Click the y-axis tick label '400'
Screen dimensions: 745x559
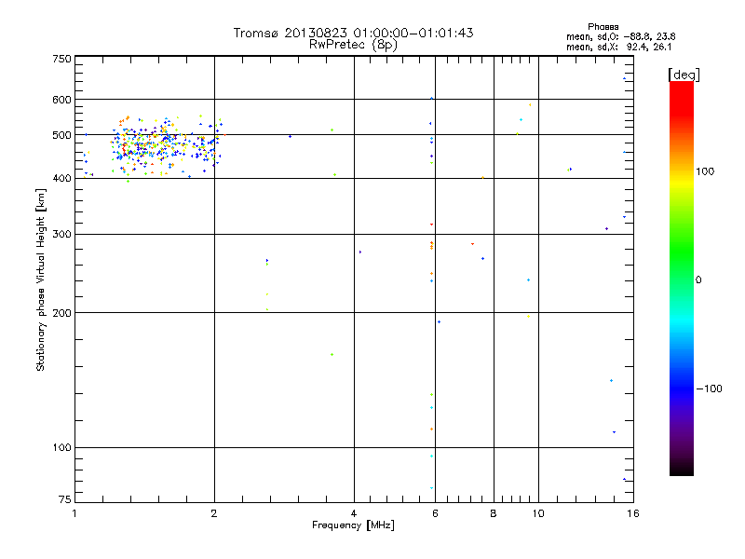point(61,179)
